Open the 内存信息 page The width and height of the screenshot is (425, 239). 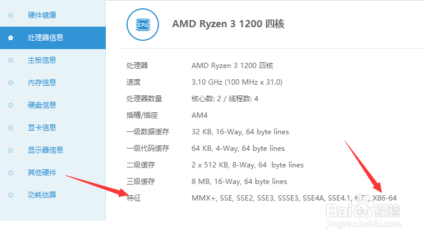point(42,82)
